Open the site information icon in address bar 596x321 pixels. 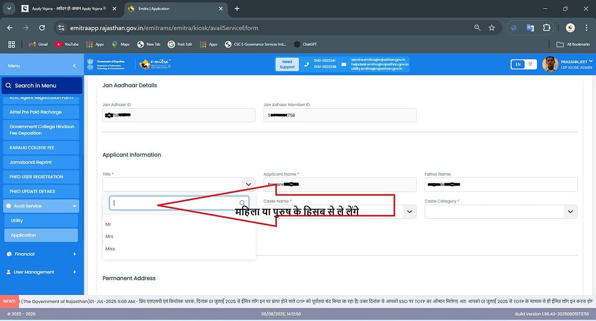[x=61, y=28]
